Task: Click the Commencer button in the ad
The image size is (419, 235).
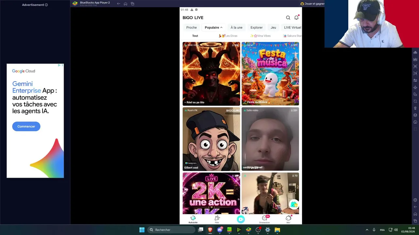Action: coord(26,126)
